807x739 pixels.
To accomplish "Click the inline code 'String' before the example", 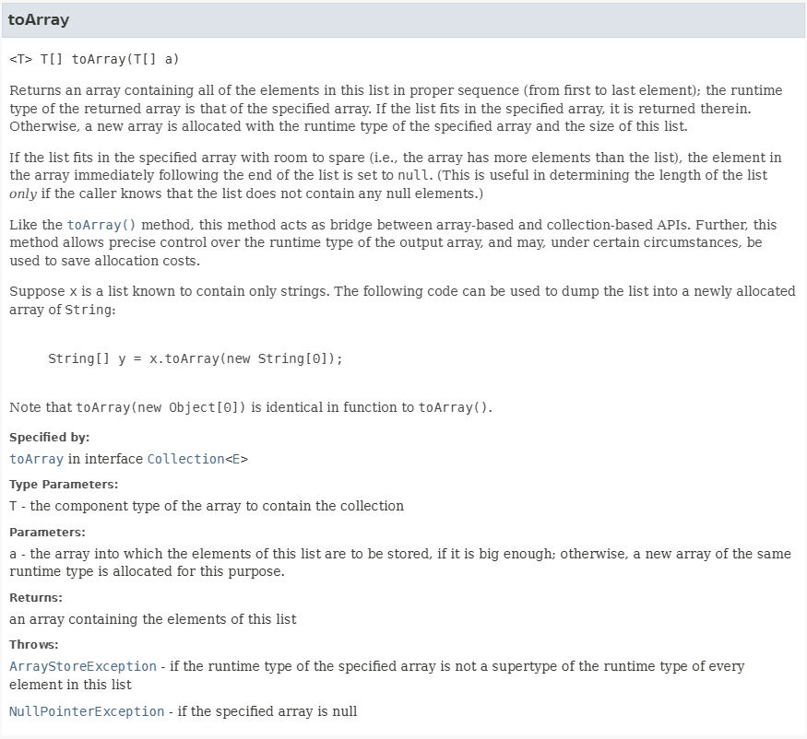I will (x=88, y=311).
